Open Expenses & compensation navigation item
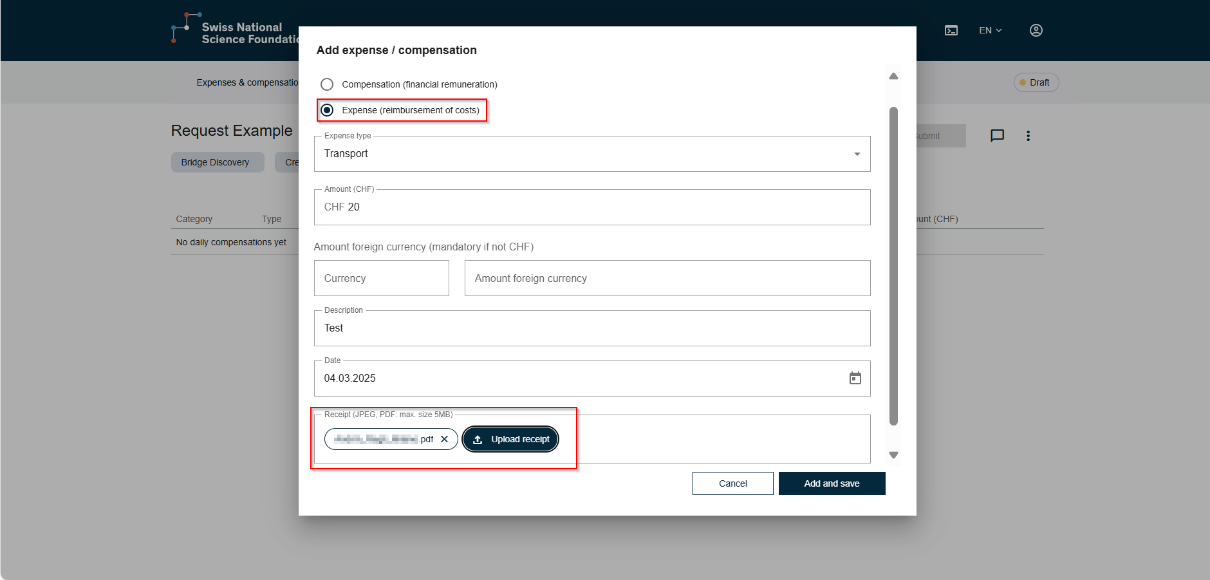1210x580 pixels. click(x=247, y=82)
